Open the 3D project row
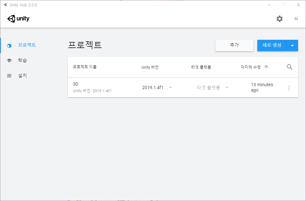The height and width of the screenshot is (201, 306). coord(183,87)
